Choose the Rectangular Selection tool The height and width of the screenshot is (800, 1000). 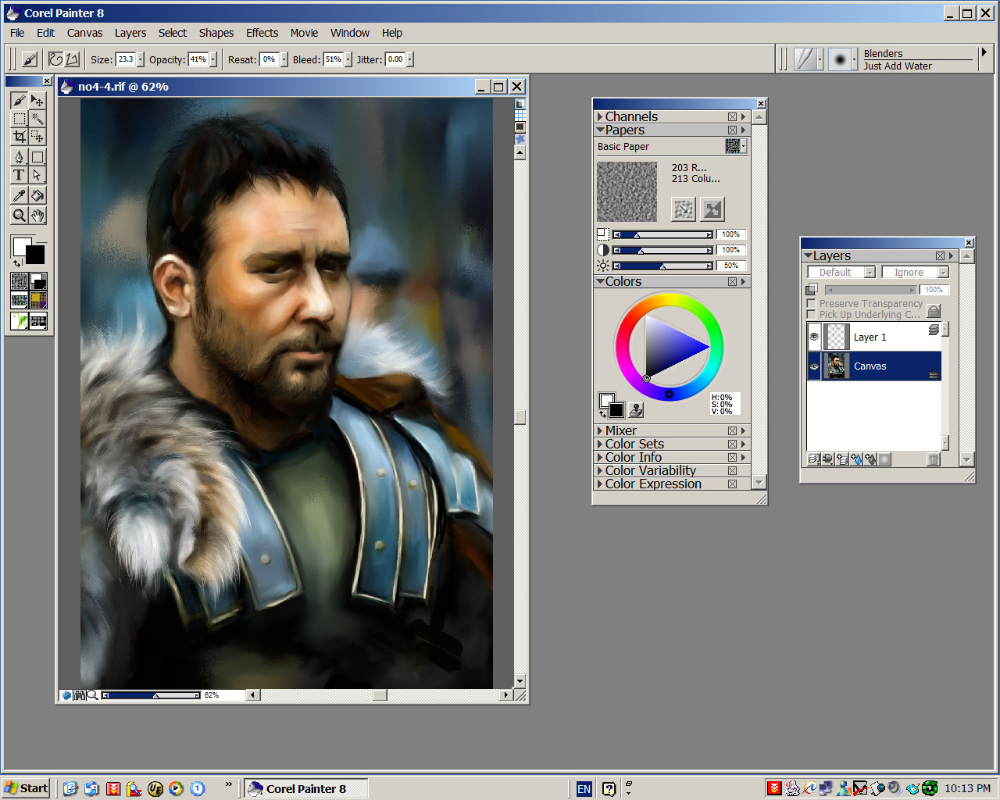click(x=20, y=119)
